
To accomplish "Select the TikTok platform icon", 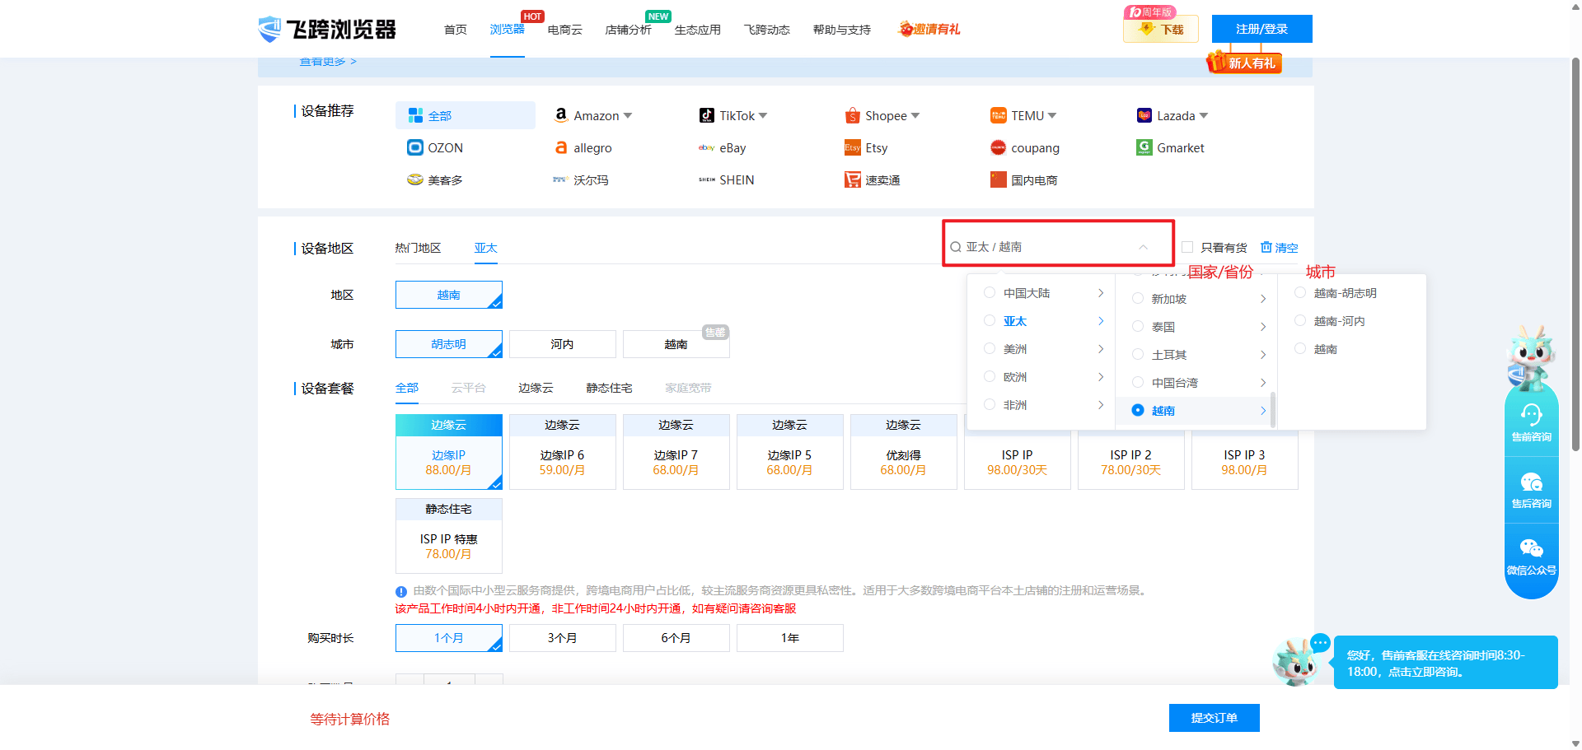I will click(706, 115).
